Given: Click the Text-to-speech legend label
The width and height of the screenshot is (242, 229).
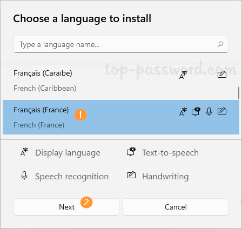Looking at the screenshot, I should (170, 153).
